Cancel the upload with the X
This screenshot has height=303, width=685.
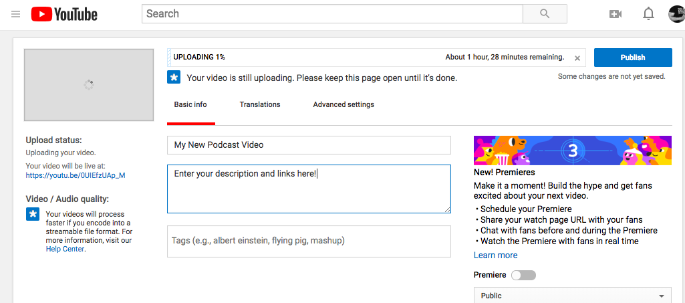point(577,58)
